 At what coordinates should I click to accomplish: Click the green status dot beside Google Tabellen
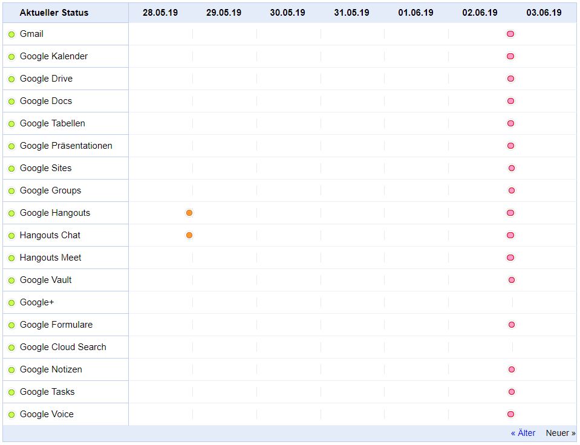pyautogui.click(x=11, y=124)
